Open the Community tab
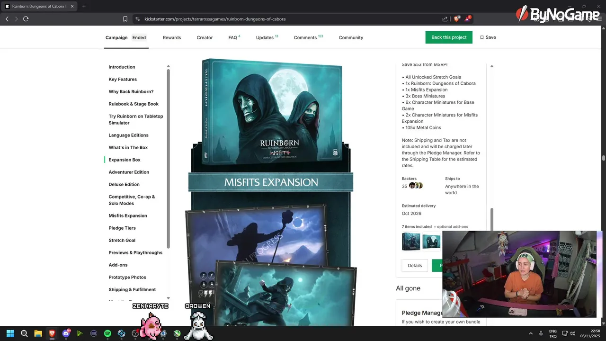The width and height of the screenshot is (606, 341). coord(351,37)
